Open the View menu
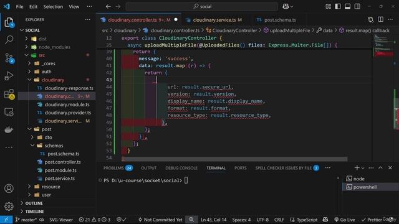 point(74,7)
